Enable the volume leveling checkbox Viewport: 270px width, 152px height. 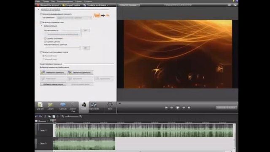click(x=41, y=14)
